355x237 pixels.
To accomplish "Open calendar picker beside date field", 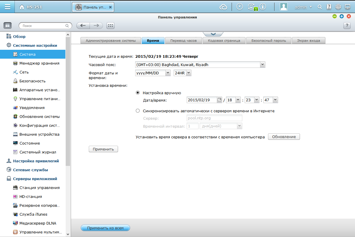I will [x=220, y=100].
